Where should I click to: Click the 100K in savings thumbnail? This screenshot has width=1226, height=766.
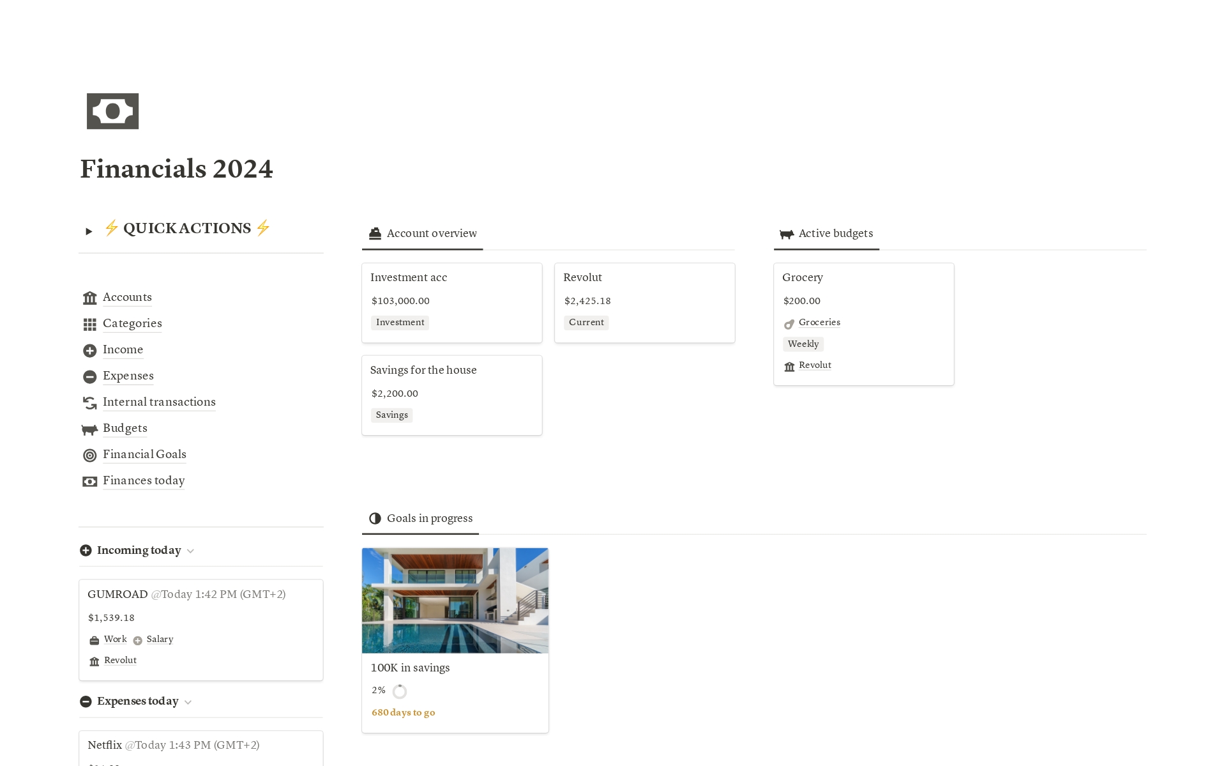pos(455,600)
